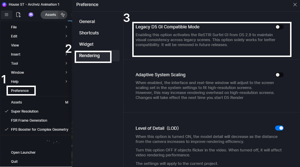Click the import file icon
This screenshot has height=167, width=300.
(18, 15)
